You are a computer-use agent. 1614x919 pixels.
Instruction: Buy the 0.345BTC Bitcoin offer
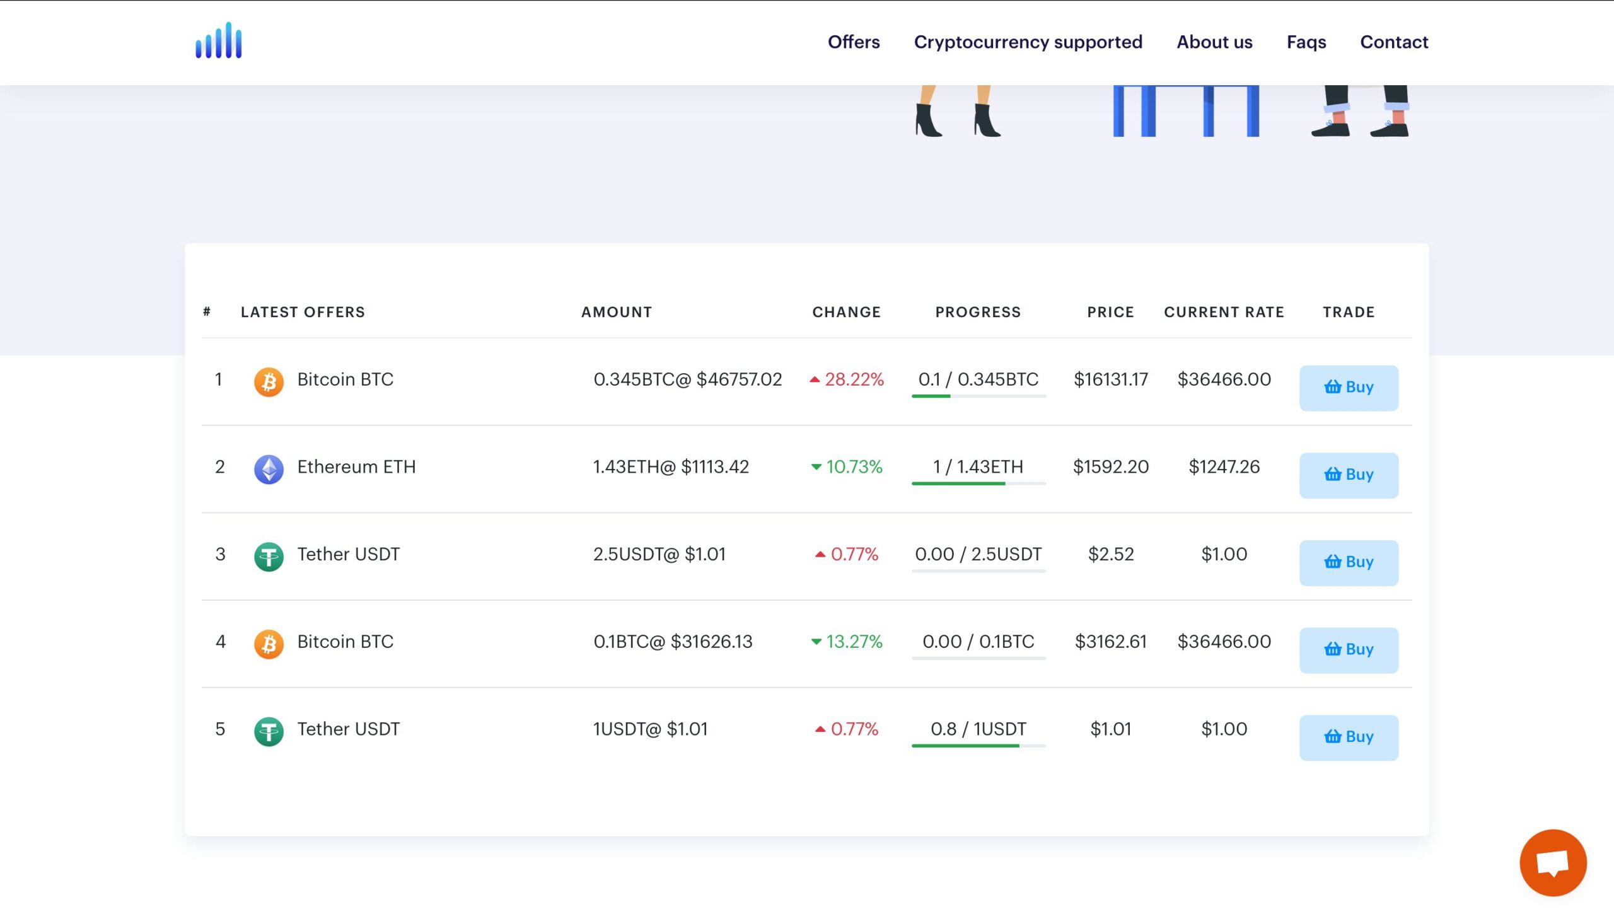tap(1349, 388)
